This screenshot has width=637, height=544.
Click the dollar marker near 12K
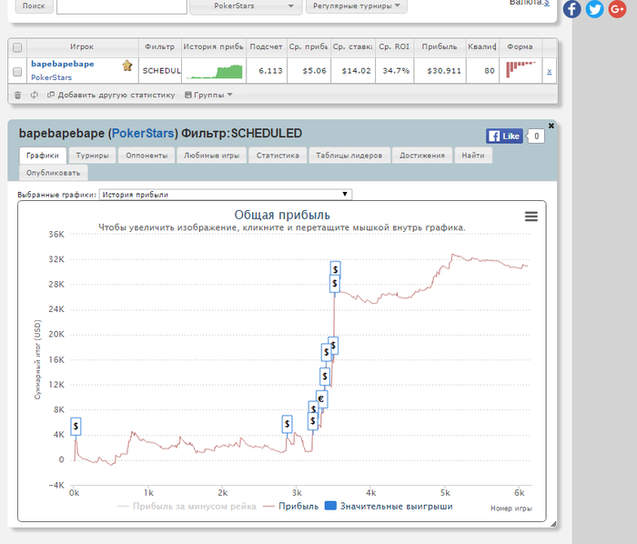coord(325,377)
